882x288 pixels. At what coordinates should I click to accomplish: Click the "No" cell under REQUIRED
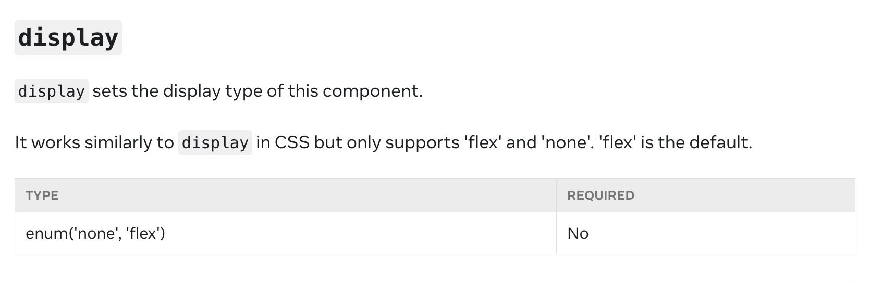coord(578,233)
